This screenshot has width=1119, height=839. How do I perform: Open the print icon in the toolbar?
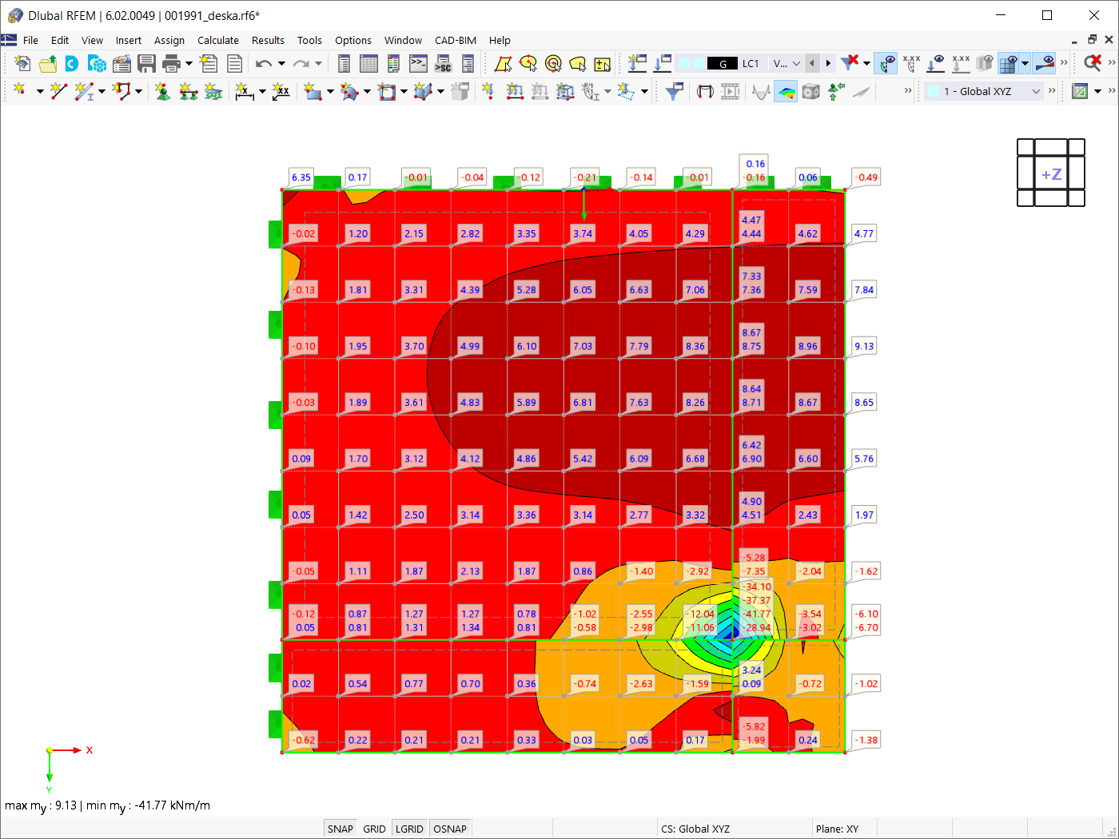(169, 63)
